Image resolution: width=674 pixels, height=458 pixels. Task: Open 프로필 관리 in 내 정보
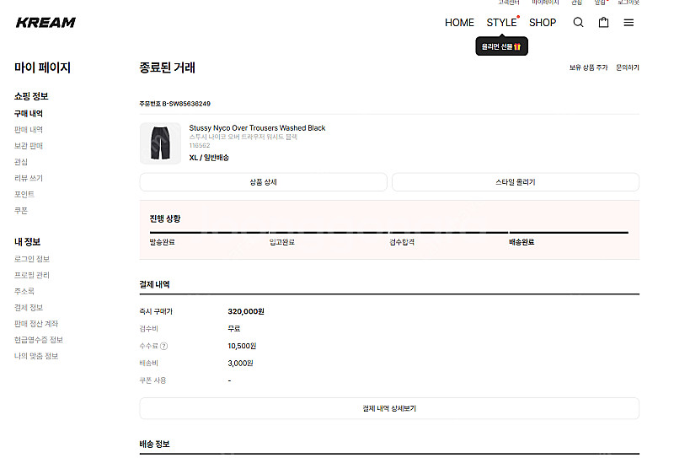coord(32,275)
